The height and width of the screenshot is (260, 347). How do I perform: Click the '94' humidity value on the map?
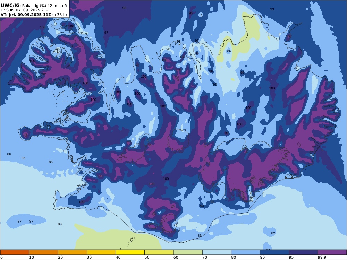click(202, 206)
